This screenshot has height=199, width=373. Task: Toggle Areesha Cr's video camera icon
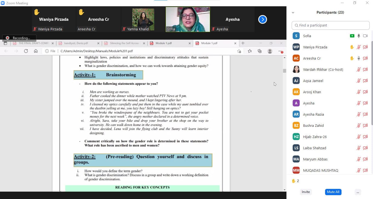pyautogui.click(x=365, y=58)
